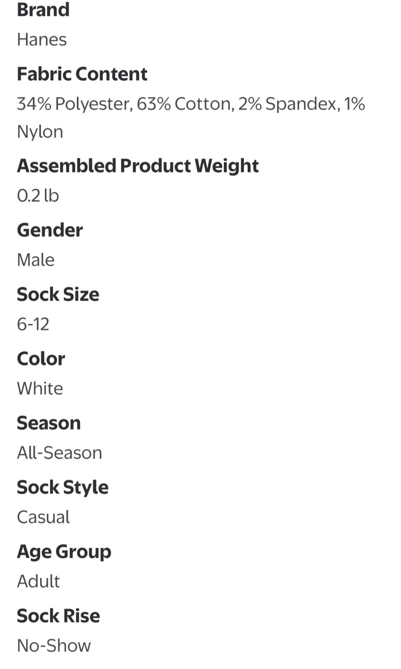
Task: Click the Casual style value
Action: 43,517
